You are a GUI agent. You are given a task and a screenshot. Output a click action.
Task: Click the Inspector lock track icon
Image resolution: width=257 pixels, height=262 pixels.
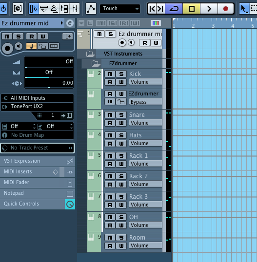pyautogui.click(x=42, y=46)
